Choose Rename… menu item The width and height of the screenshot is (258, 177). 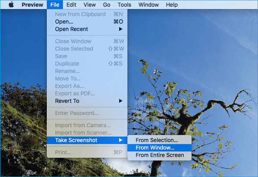87,71
